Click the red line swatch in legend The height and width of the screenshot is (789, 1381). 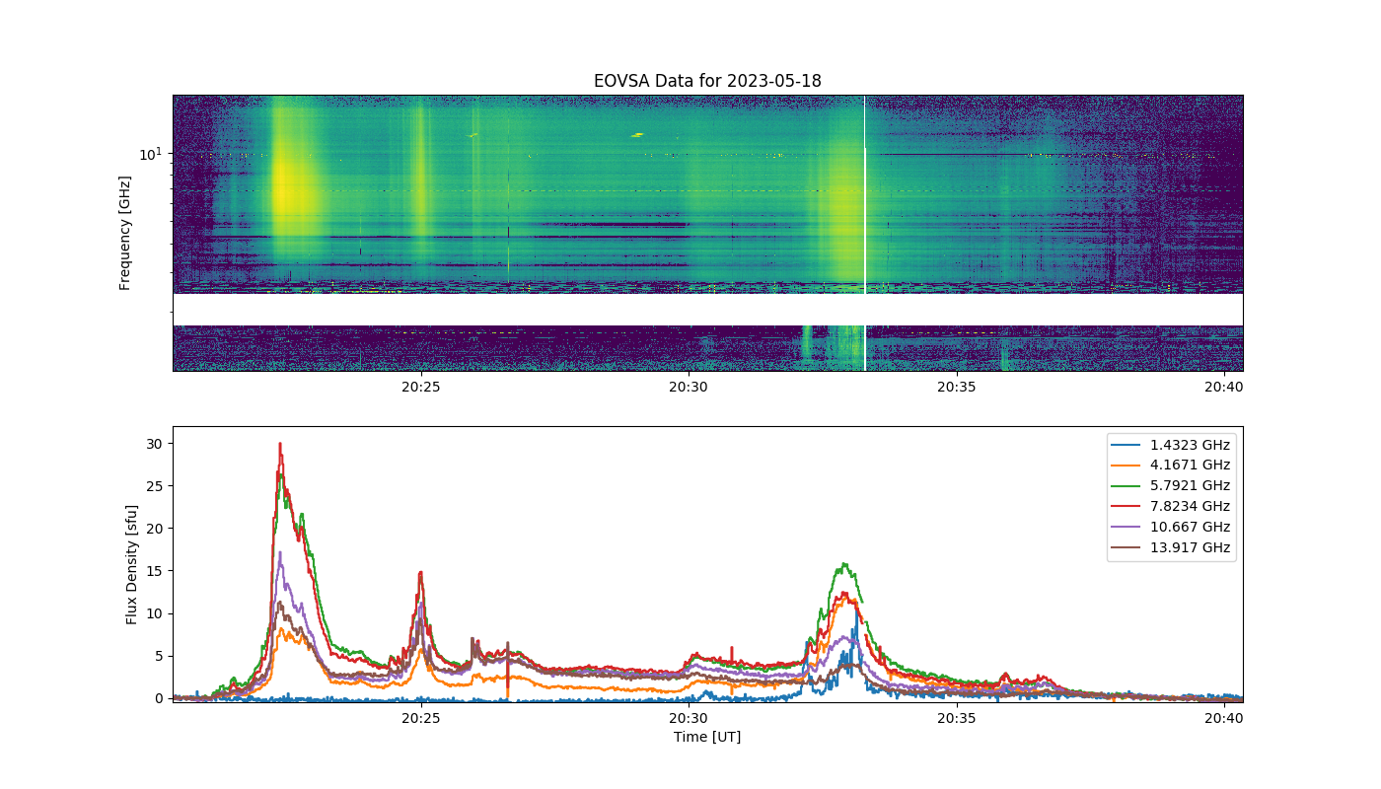(x=1128, y=507)
